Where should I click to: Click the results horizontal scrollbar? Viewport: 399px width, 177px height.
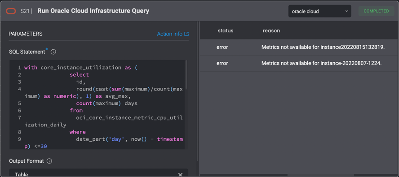point(321,175)
